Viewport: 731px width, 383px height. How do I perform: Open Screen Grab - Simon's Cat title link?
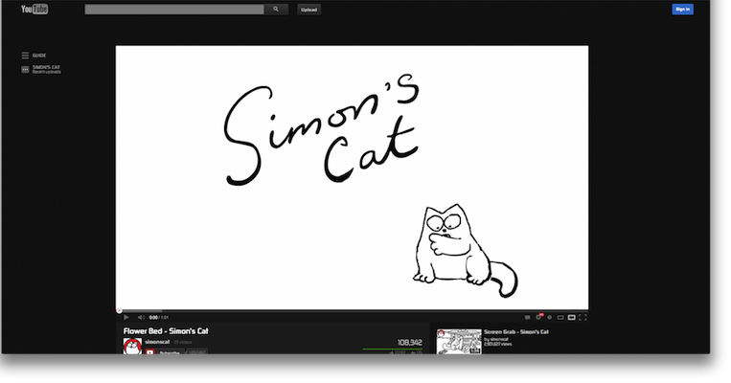516,331
